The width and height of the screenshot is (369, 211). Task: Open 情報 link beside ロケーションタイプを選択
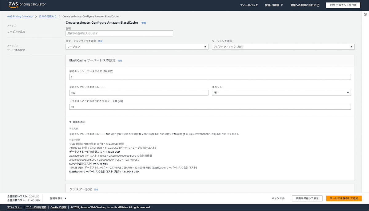pyautogui.click(x=100, y=41)
